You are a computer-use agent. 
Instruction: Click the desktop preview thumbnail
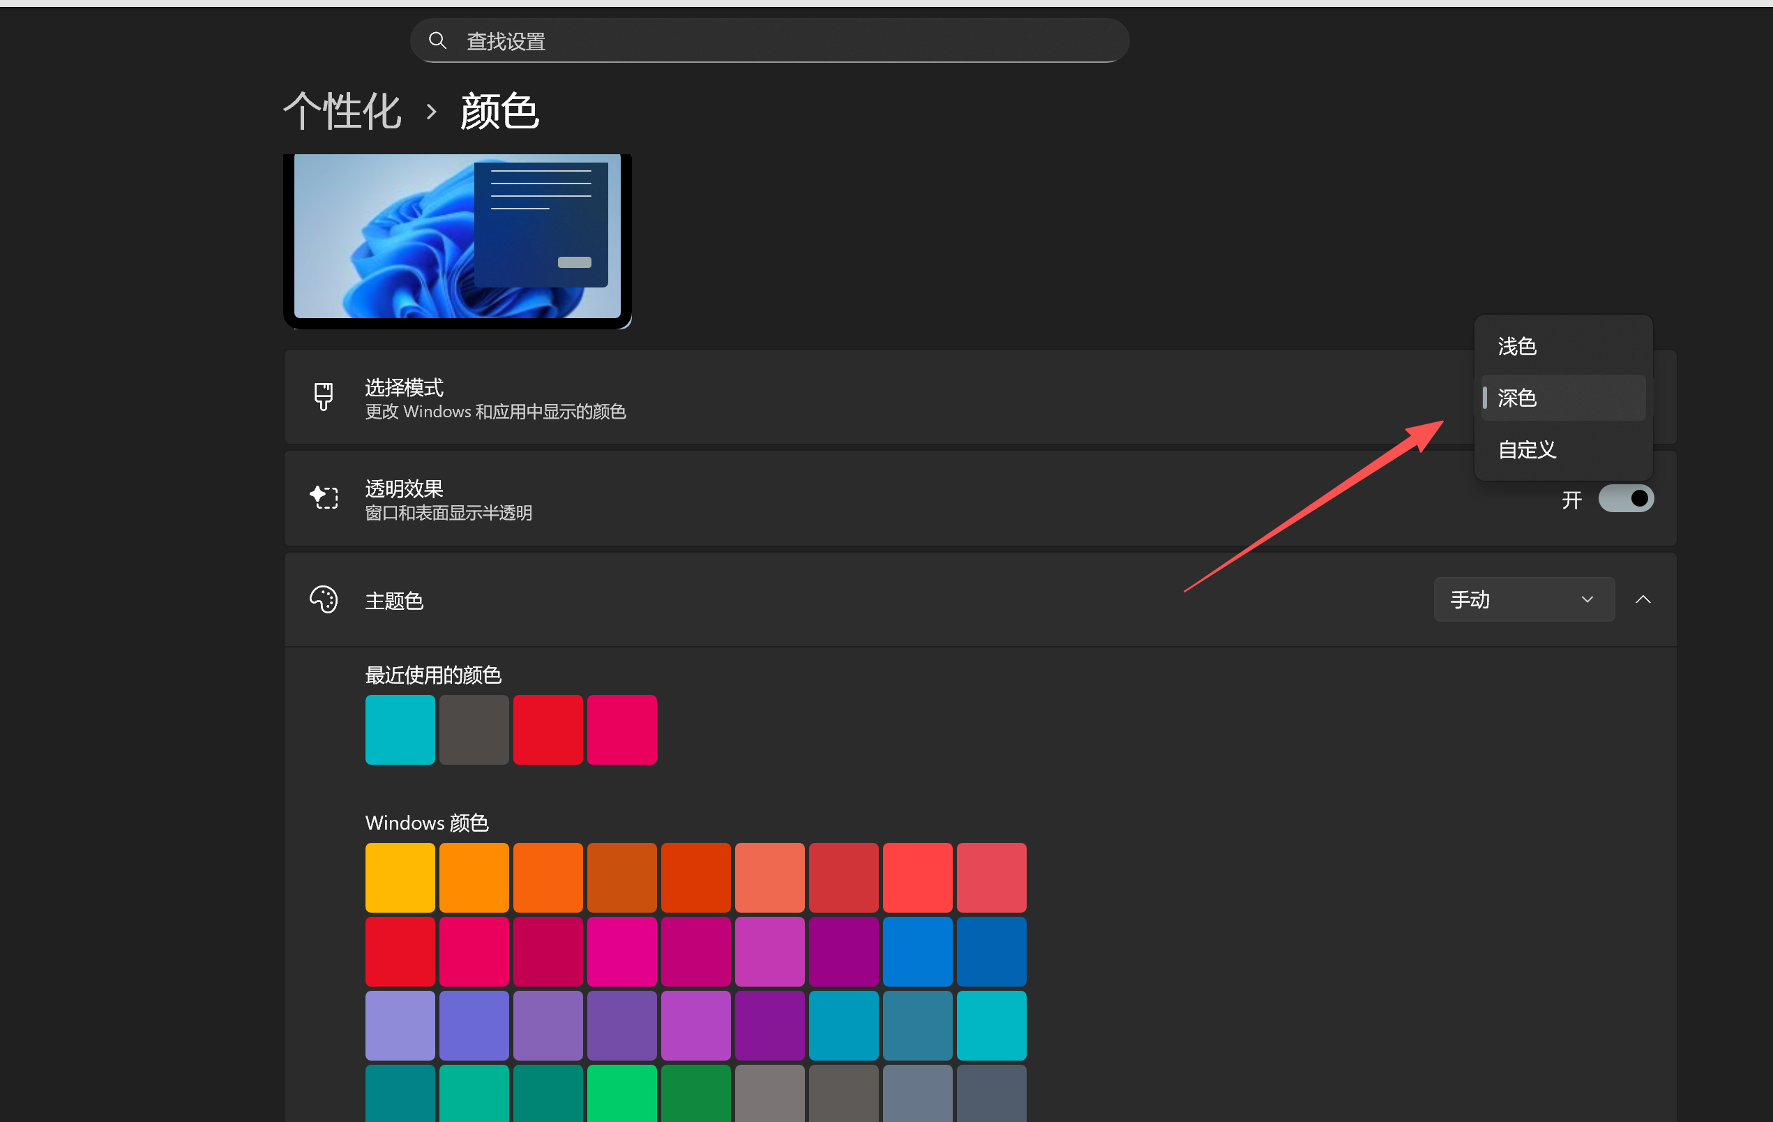click(458, 239)
